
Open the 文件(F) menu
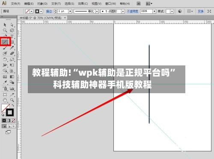point(15,3)
